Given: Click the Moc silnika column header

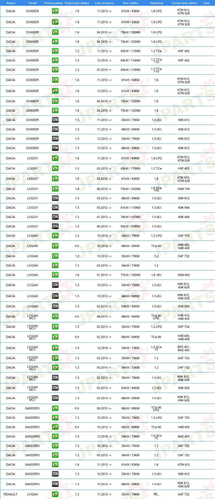Looking at the screenshot, I should [131, 3].
